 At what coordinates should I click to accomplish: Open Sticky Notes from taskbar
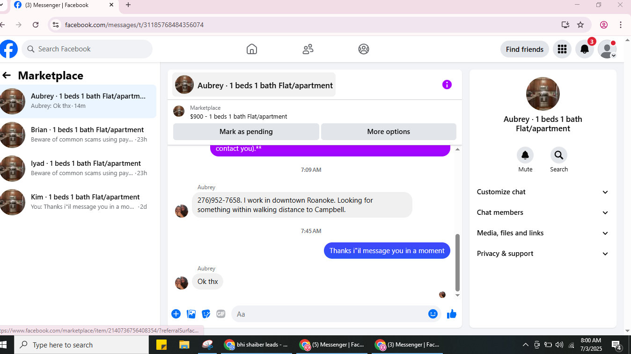[161, 345]
